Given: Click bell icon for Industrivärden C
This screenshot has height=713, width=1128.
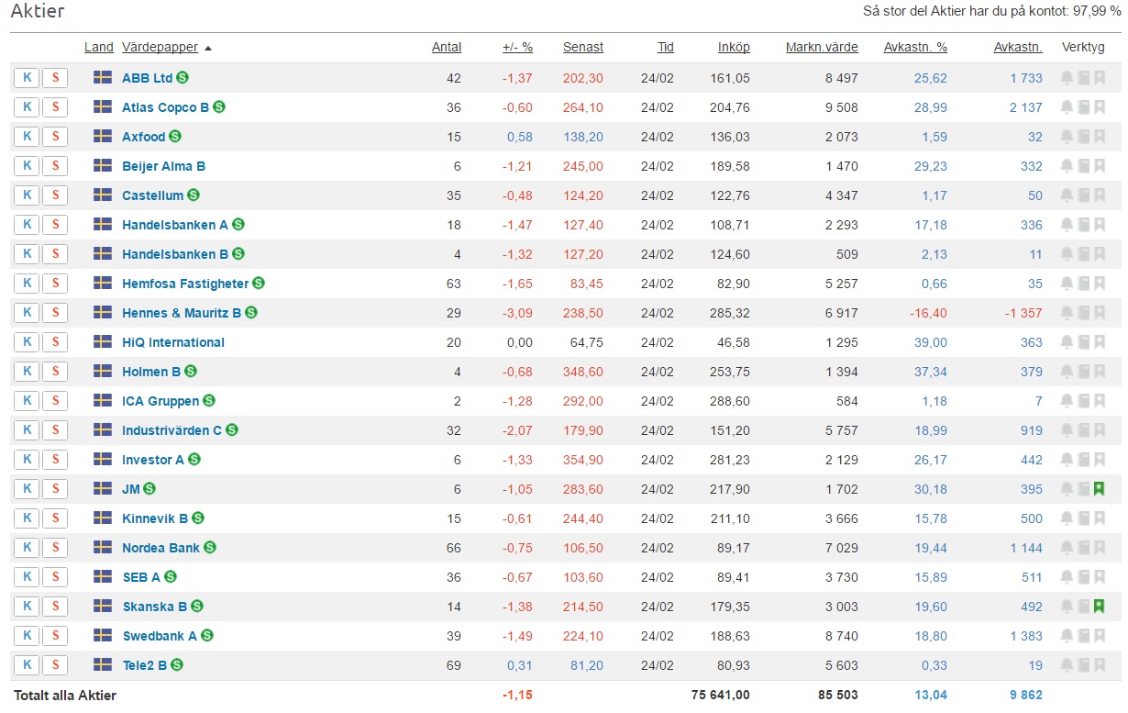Looking at the screenshot, I should tap(1067, 430).
